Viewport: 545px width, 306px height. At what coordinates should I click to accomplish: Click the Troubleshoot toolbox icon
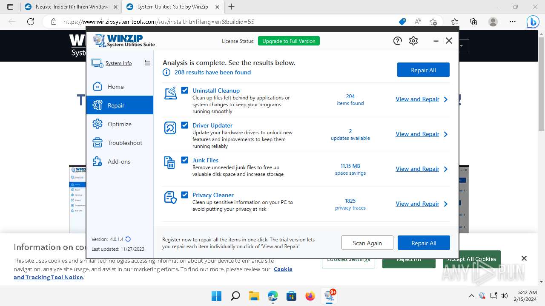point(98,143)
